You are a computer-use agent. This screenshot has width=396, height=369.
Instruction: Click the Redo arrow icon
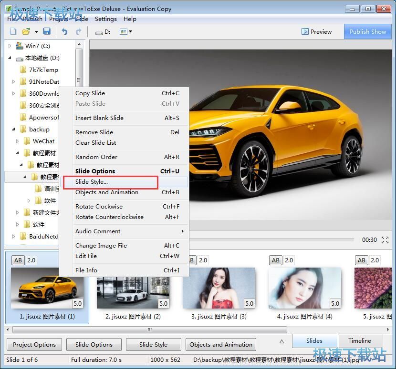(x=78, y=31)
